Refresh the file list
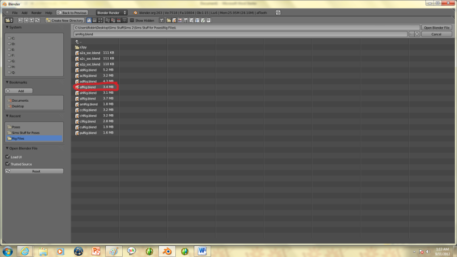457x257 pixels. [37, 21]
